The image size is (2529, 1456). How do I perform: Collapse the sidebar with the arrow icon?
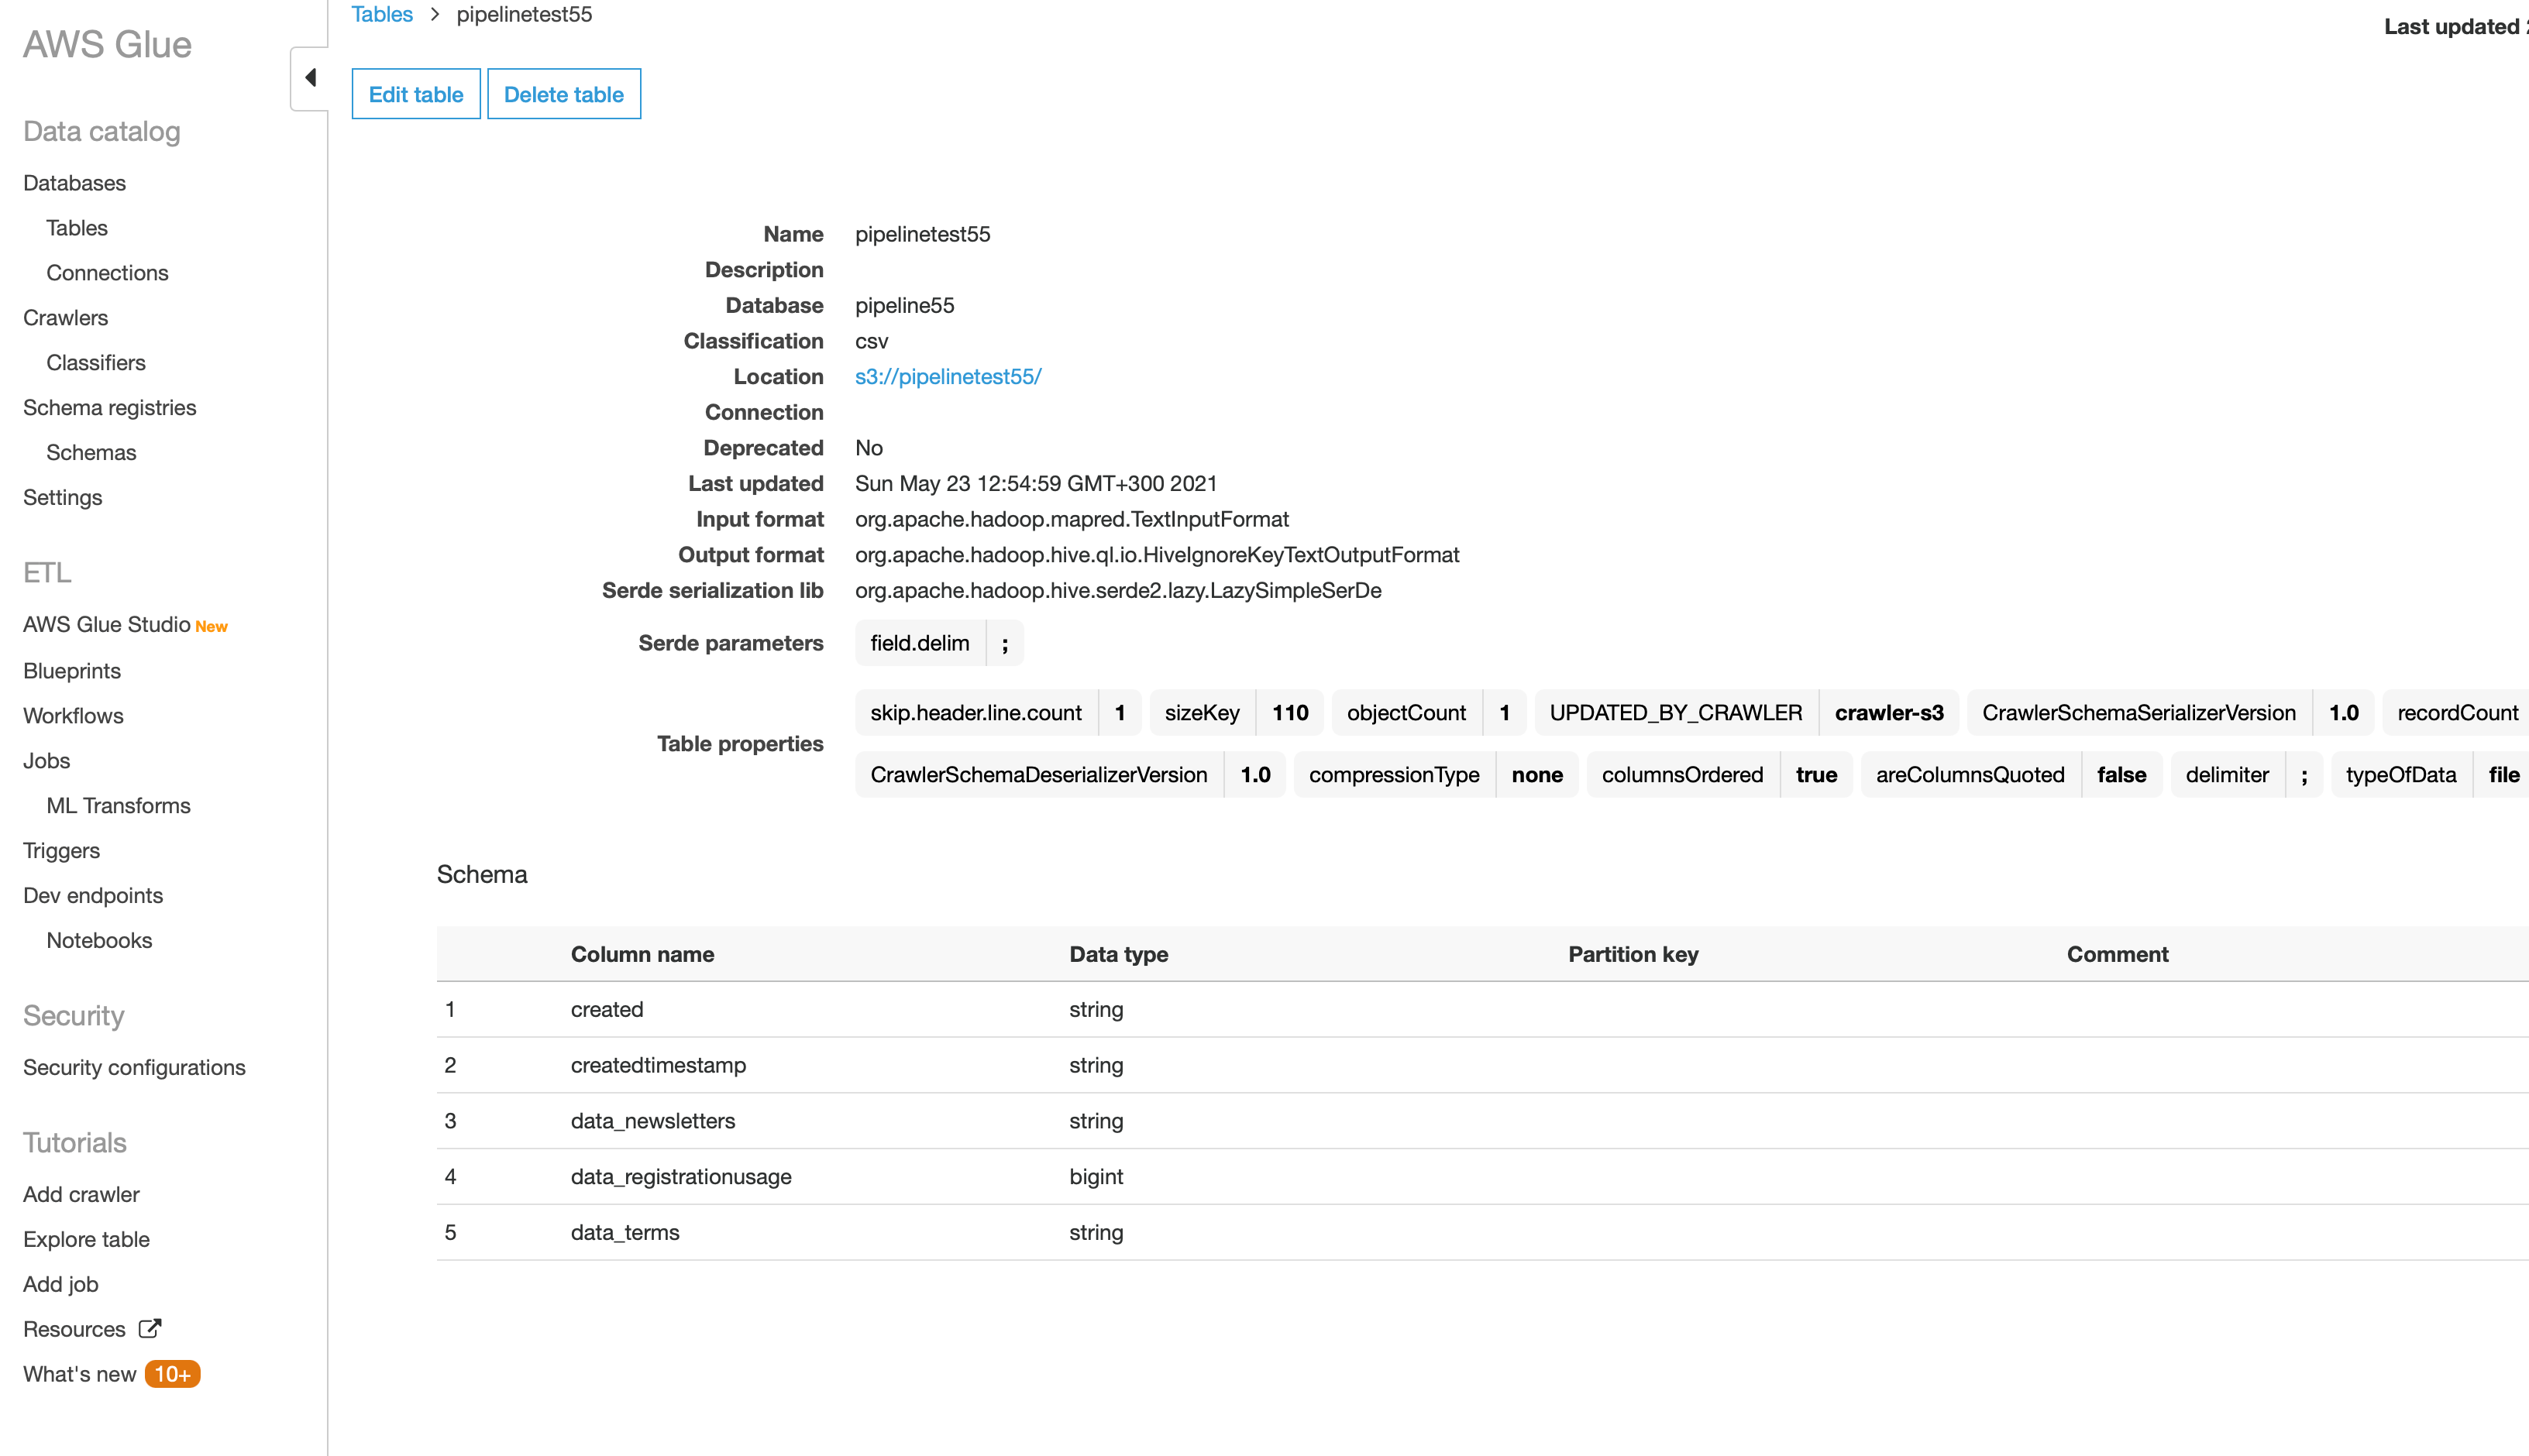coord(310,77)
